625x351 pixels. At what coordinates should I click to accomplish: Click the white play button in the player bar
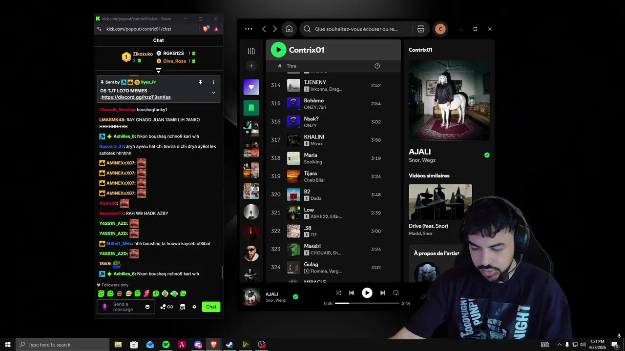[x=367, y=293]
